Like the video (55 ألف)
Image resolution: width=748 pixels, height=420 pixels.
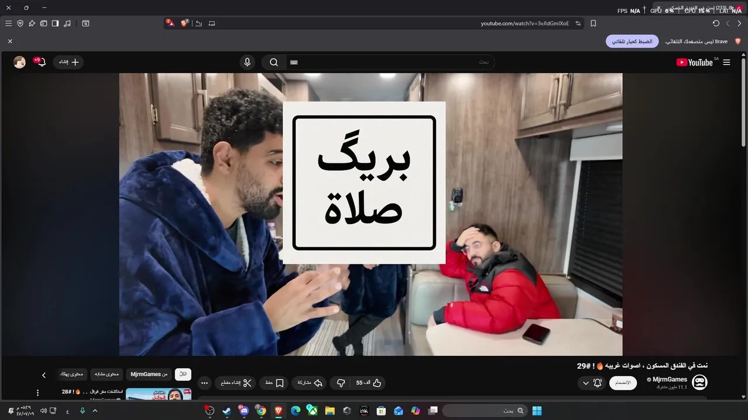click(x=368, y=383)
